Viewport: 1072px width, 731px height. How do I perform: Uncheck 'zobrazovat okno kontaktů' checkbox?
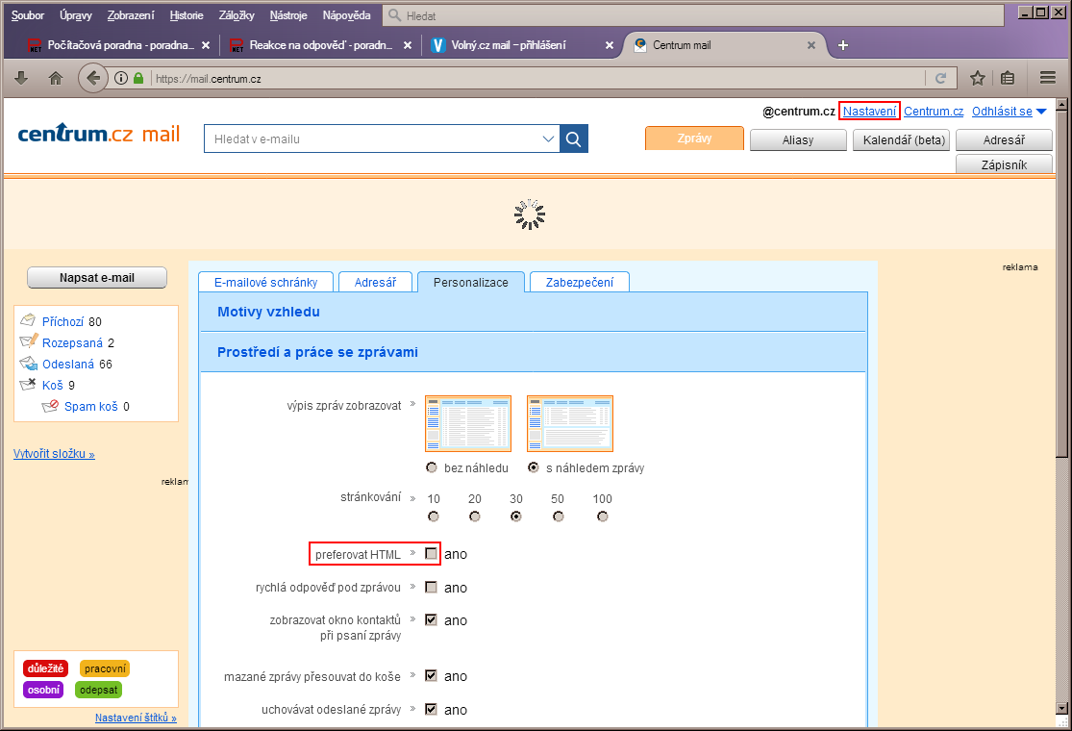[431, 619]
